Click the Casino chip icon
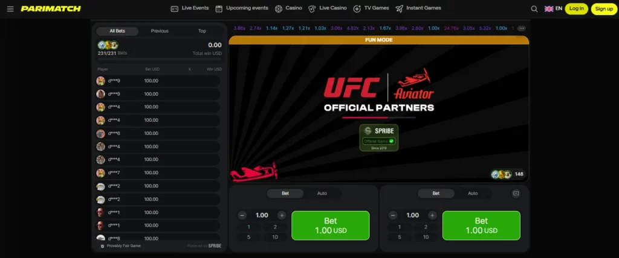The height and width of the screenshot is (258, 619). (278, 8)
